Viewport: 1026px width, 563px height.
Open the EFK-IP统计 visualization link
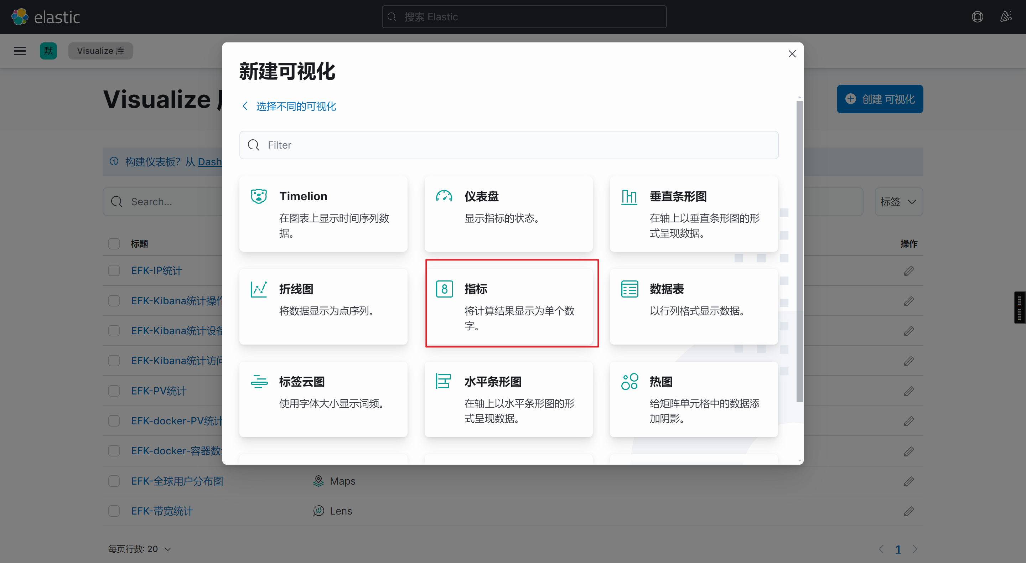157,270
